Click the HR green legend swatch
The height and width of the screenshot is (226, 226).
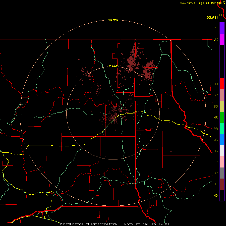pyautogui.click(x=222, y=118)
